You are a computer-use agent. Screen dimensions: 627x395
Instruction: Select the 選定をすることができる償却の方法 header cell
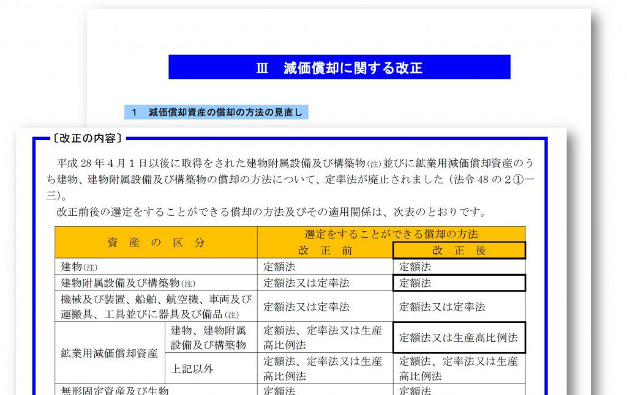391,234
